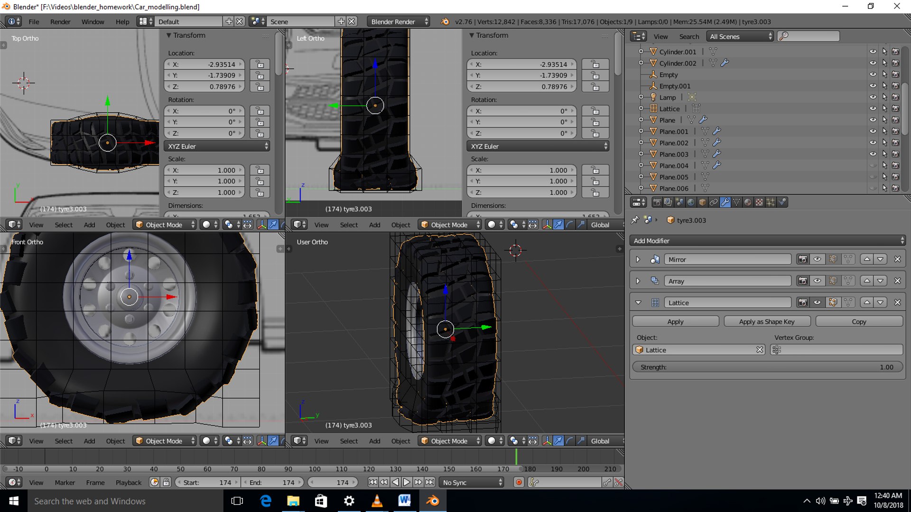Open the Window menu
911x512 pixels.
coord(93,21)
